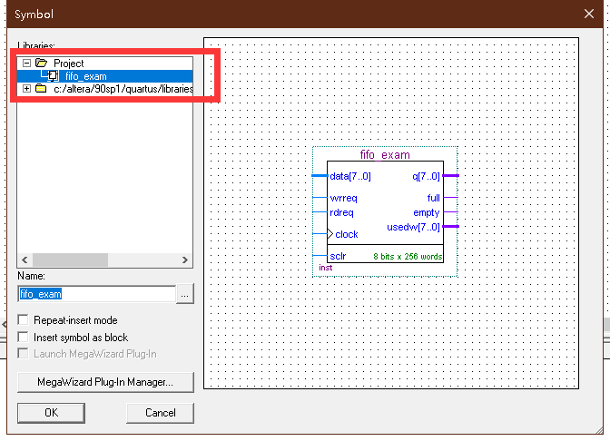Click the open Project folder icon
The image size is (610, 441).
coord(41,63)
